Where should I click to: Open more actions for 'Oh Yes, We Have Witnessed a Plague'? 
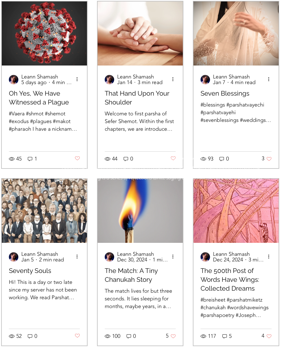click(x=77, y=79)
